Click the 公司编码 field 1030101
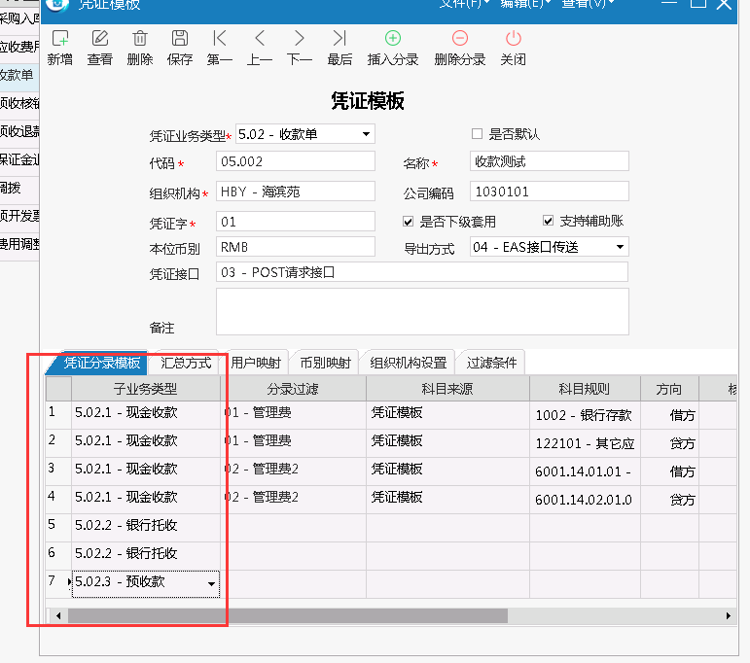This screenshot has height=663, width=750. point(549,192)
